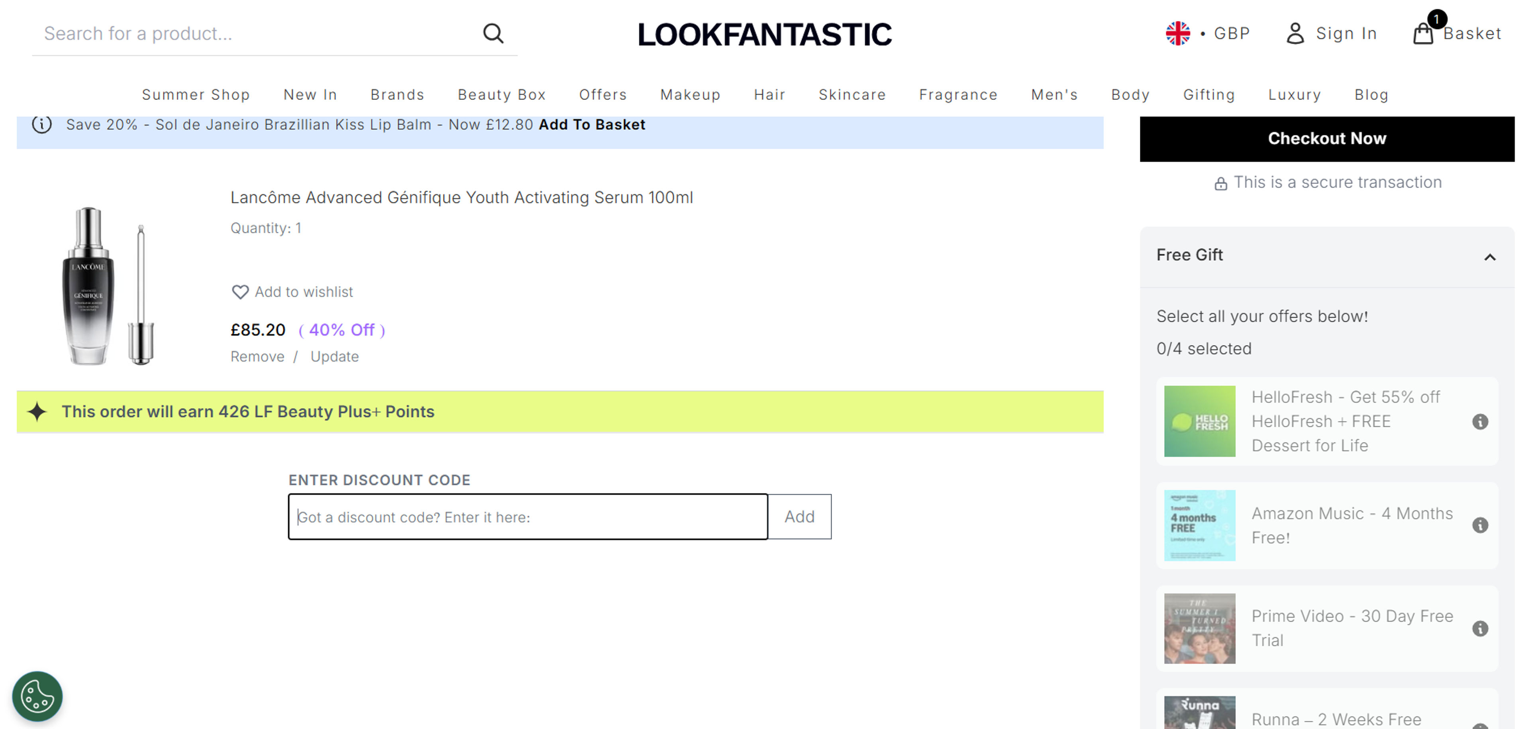Open the Fragrance menu
This screenshot has height=729, width=1530.
958,95
